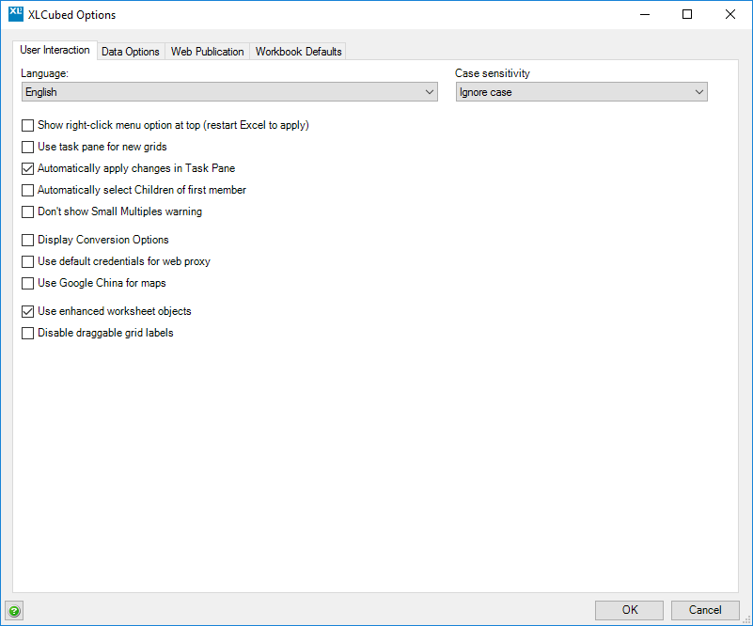Viewport: 753px width, 626px height.
Task: Confirm settings with the OK button
Action: click(x=629, y=610)
